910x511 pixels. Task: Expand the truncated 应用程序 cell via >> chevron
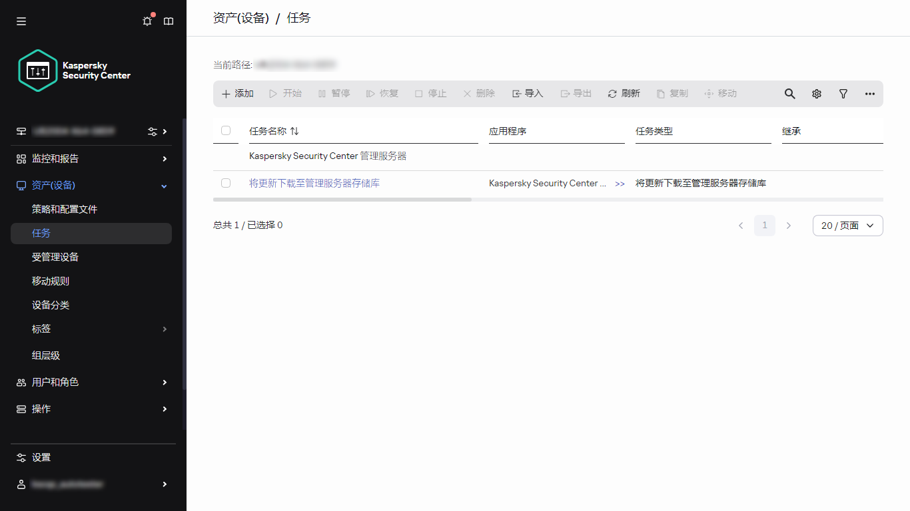point(620,183)
